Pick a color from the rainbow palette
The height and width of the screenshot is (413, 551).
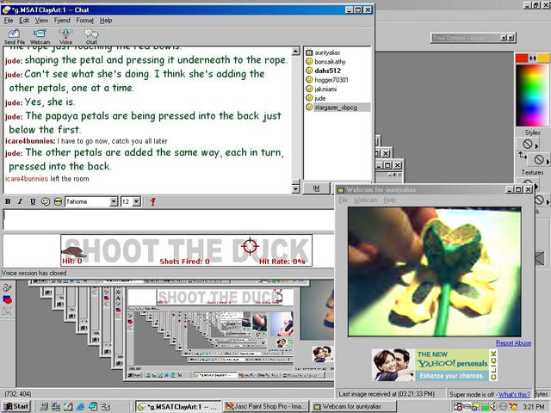(531, 95)
